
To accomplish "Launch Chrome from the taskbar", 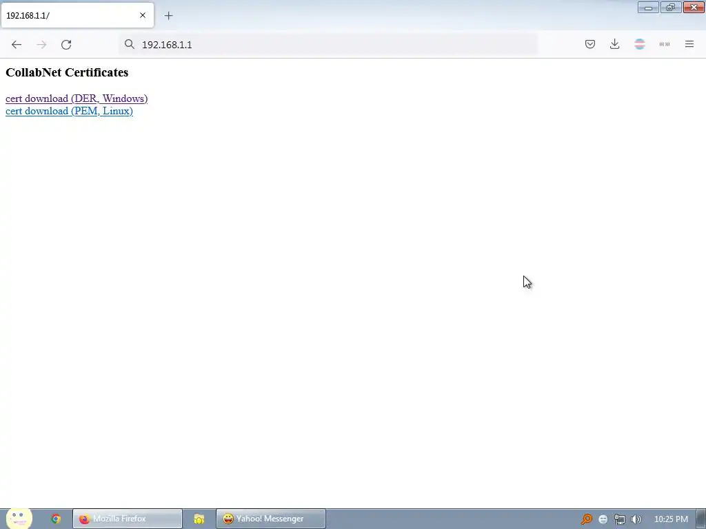I will click(x=56, y=519).
